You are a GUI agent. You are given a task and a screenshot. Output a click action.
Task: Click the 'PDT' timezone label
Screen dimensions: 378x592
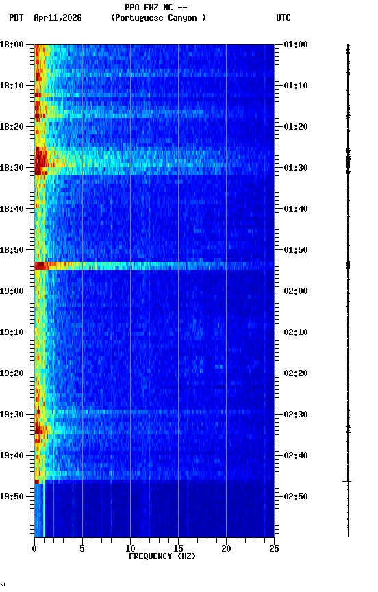(16, 18)
